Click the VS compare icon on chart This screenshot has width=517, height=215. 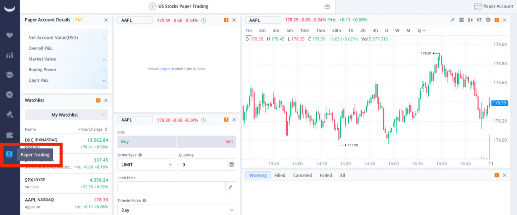479,20
